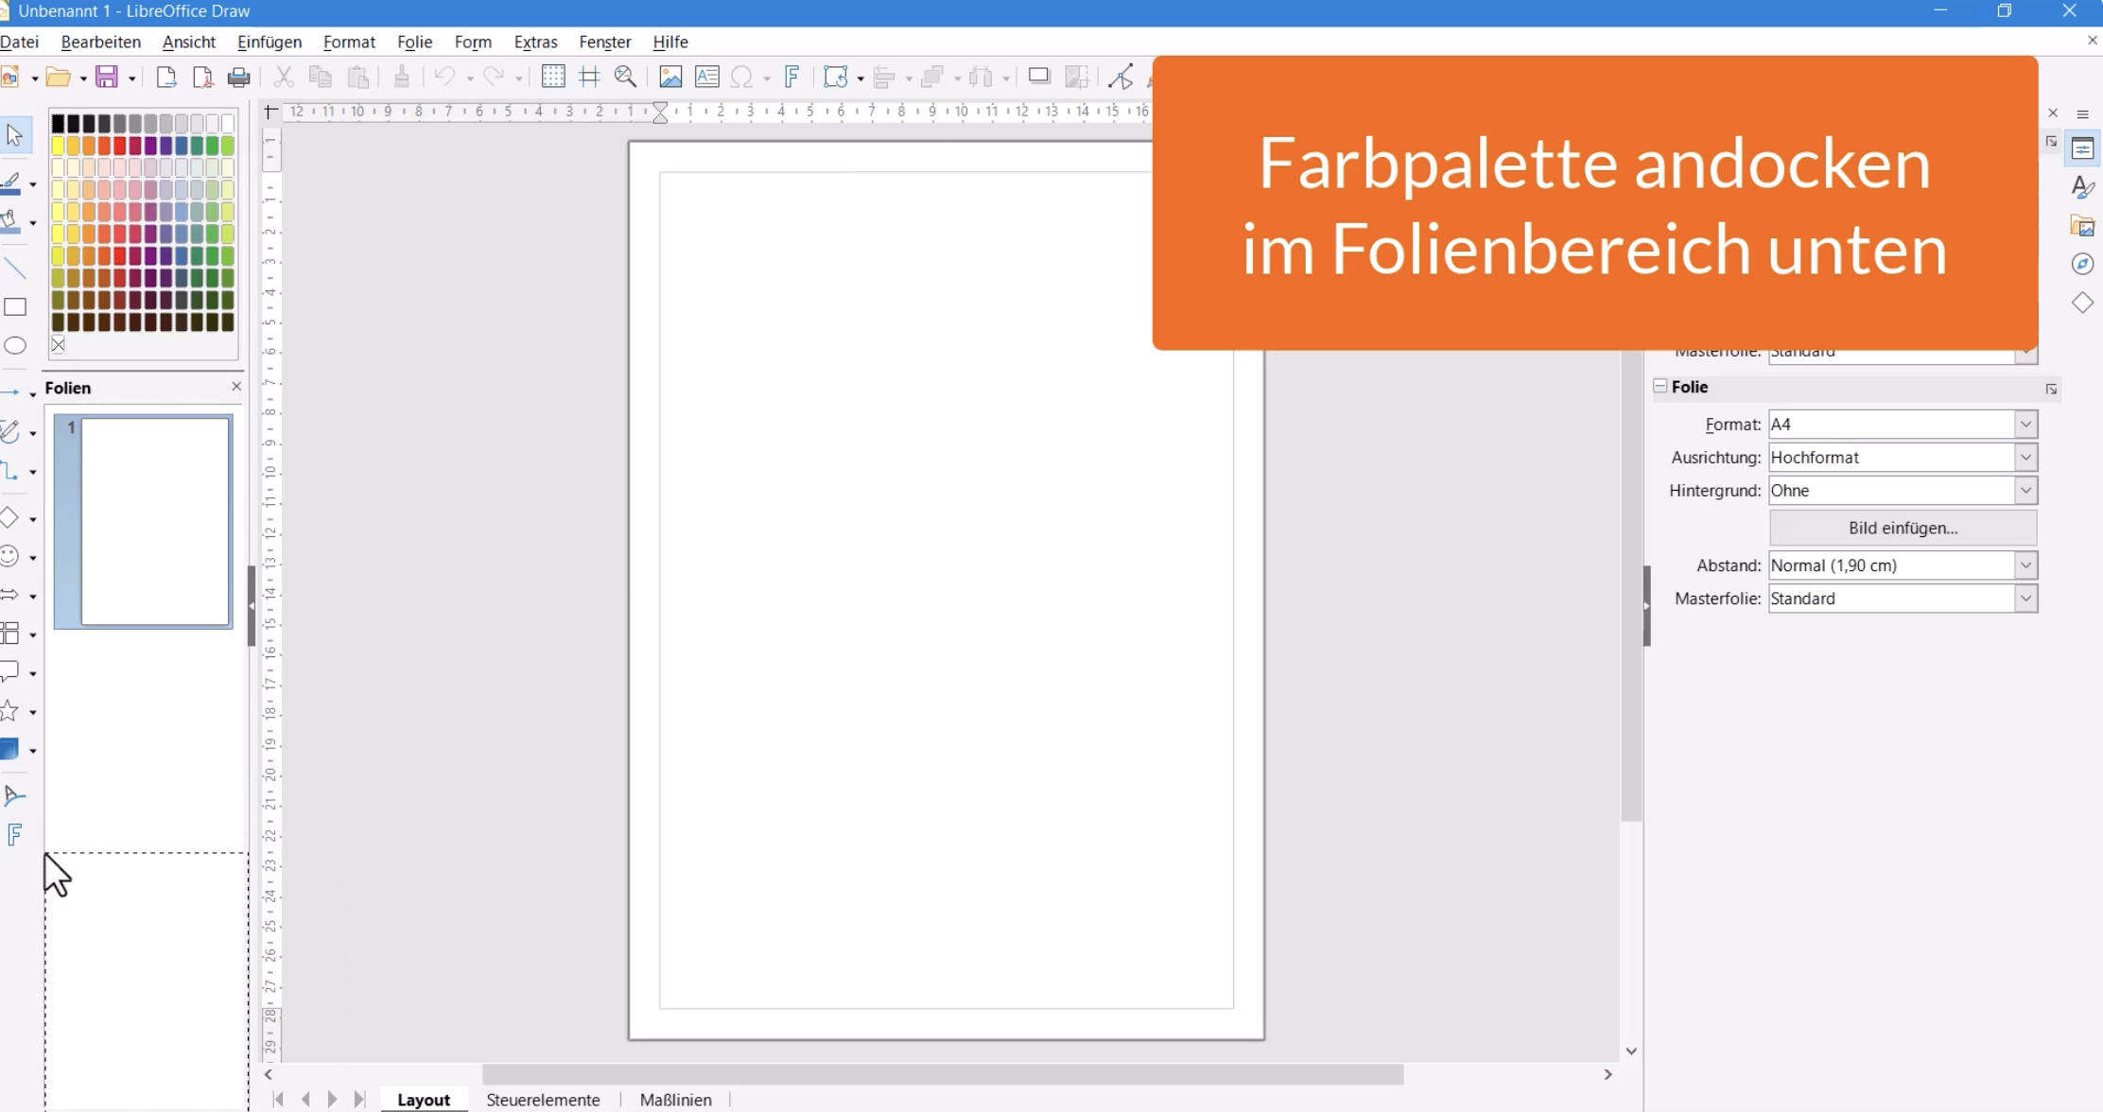Screen dimensions: 2103x1112
Task: Insert a text box
Action: (706, 77)
